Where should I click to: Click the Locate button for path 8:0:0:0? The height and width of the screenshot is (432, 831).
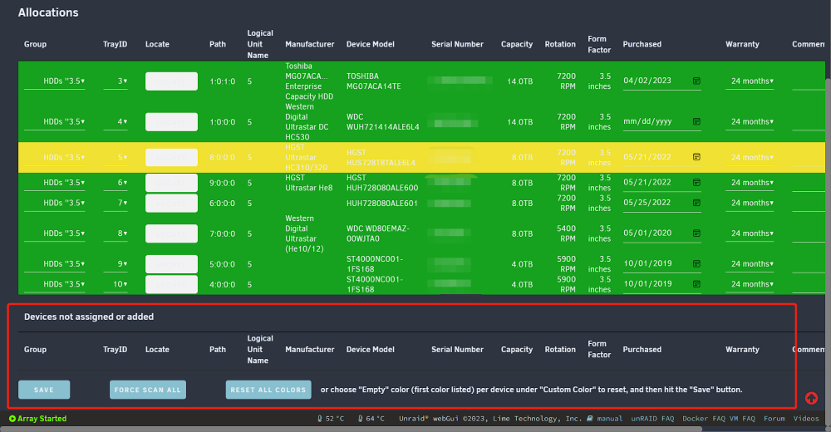(x=171, y=157)
